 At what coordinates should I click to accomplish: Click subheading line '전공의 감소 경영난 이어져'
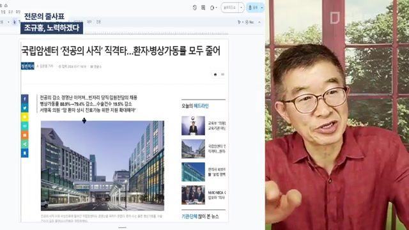(88, 98)
